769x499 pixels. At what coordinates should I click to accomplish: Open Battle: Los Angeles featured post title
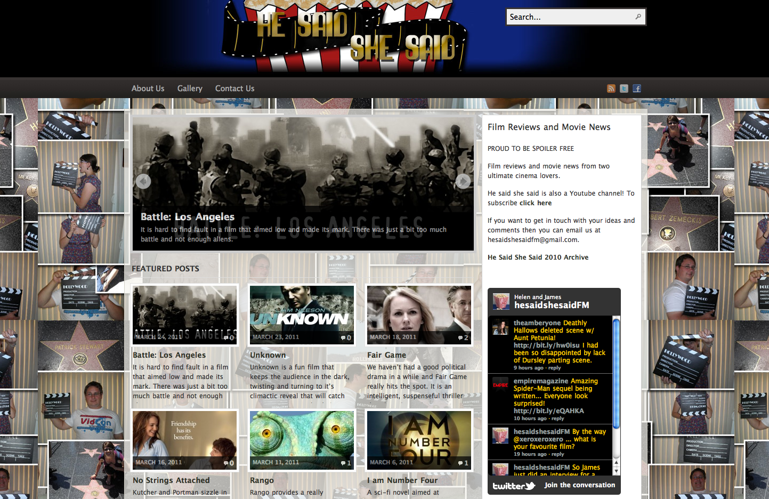coord(169,355)
